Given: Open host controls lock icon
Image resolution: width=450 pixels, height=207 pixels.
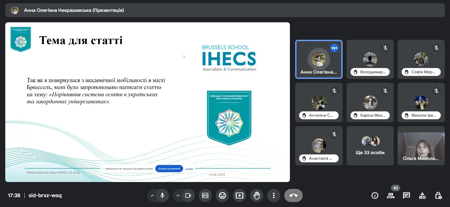Looking at the screenshot, I should click(438, 195).
